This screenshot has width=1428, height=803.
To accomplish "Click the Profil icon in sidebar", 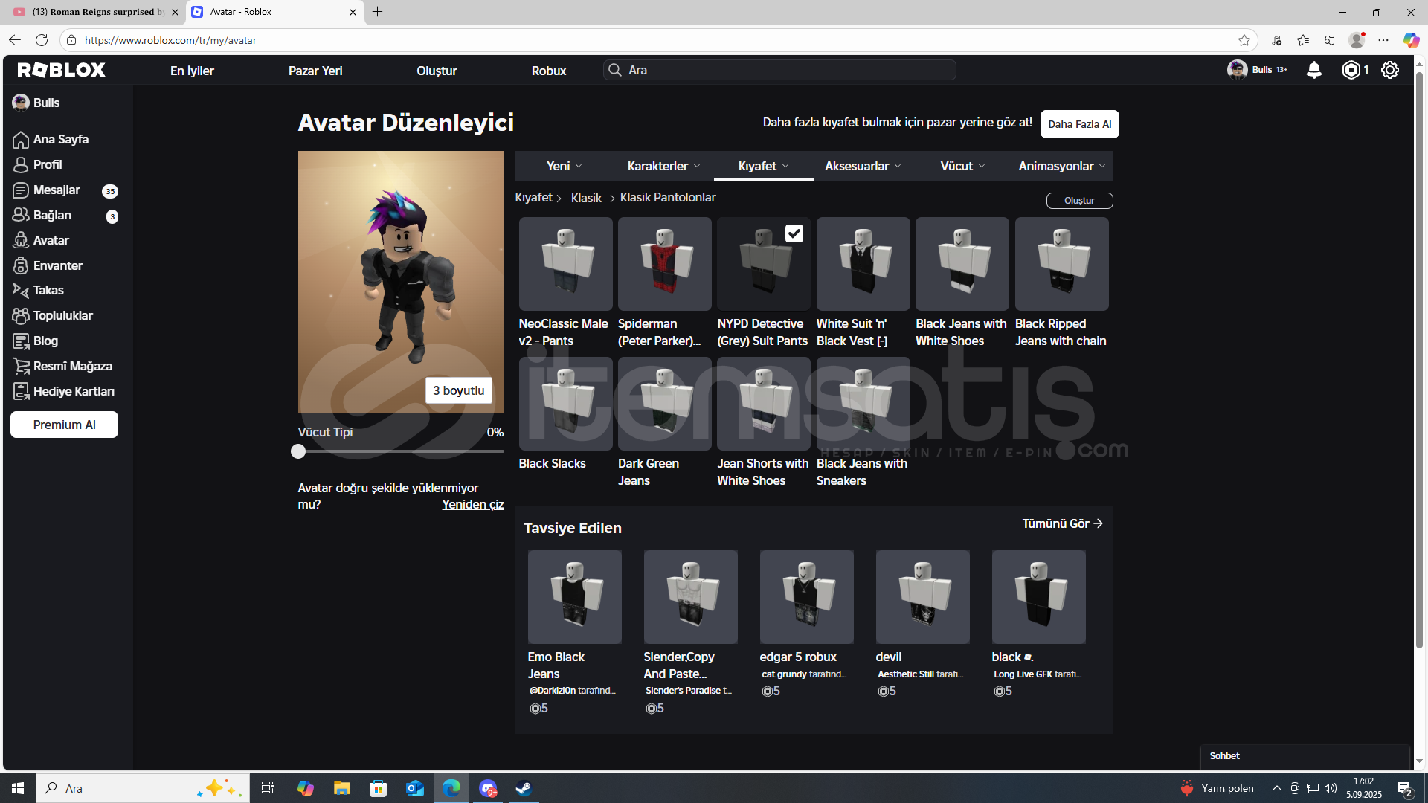I will pos(21,165).
